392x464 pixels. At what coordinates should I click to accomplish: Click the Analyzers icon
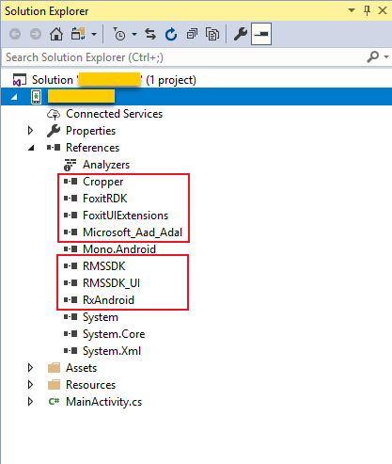pos(70,165)
